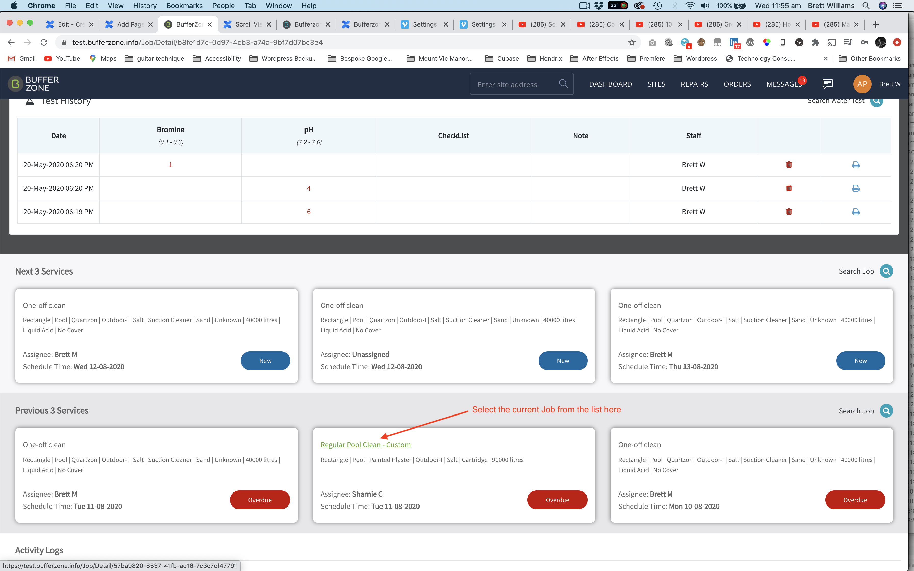
Task: Open the Apple menu
Action: pyautogui.click(x=14, y=6)
